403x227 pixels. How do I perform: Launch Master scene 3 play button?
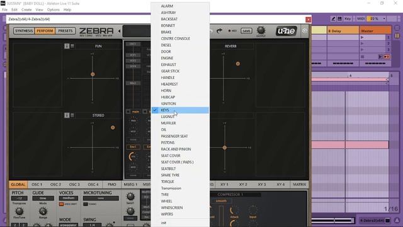click(x=362, y=50)
